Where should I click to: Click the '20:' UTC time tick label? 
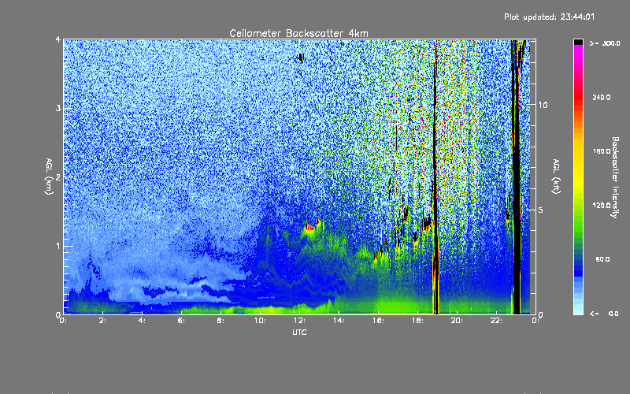[x=457, y=321]
